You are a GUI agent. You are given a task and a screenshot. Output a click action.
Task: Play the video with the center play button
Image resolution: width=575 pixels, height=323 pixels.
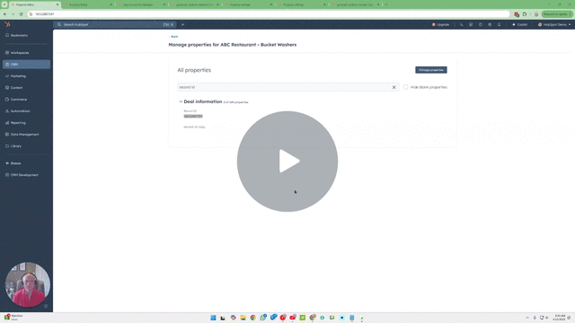click(x=287, y=161)
